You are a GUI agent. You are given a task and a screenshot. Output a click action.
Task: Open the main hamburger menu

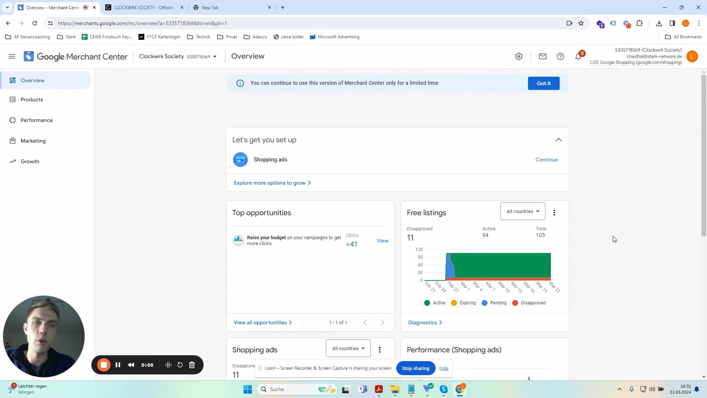click(12, 56)
